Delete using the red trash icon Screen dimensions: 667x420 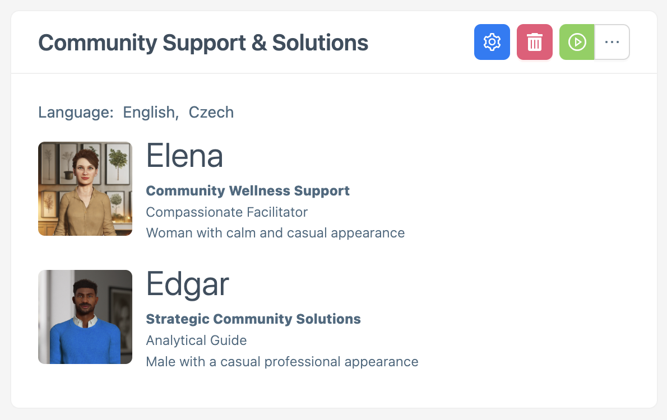point(534,42)
